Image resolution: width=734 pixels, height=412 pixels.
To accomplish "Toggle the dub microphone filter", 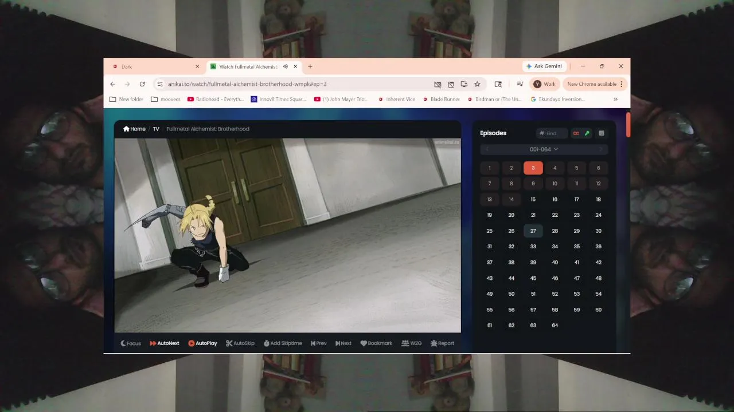I will pos(587,133).
